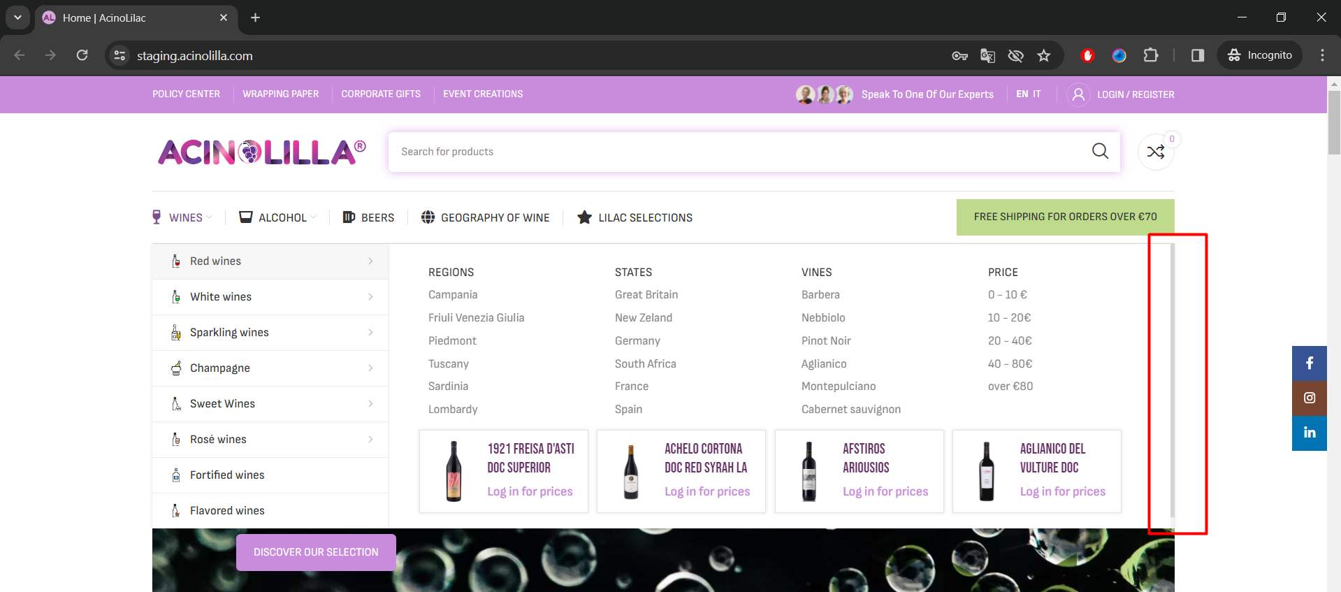Open the POLICY CENTER link
This screenshot has height=592, width=1341.
186,94
